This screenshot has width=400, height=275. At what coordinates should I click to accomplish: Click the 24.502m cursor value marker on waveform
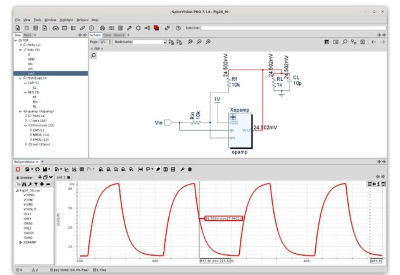click(x=223, y=219)
